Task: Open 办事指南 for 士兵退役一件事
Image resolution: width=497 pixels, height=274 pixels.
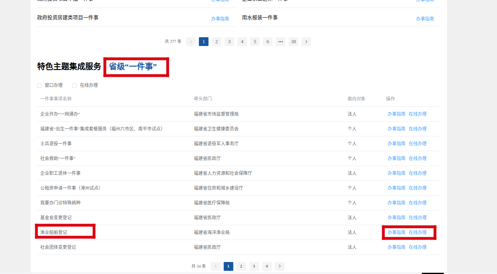Action: 397,144
